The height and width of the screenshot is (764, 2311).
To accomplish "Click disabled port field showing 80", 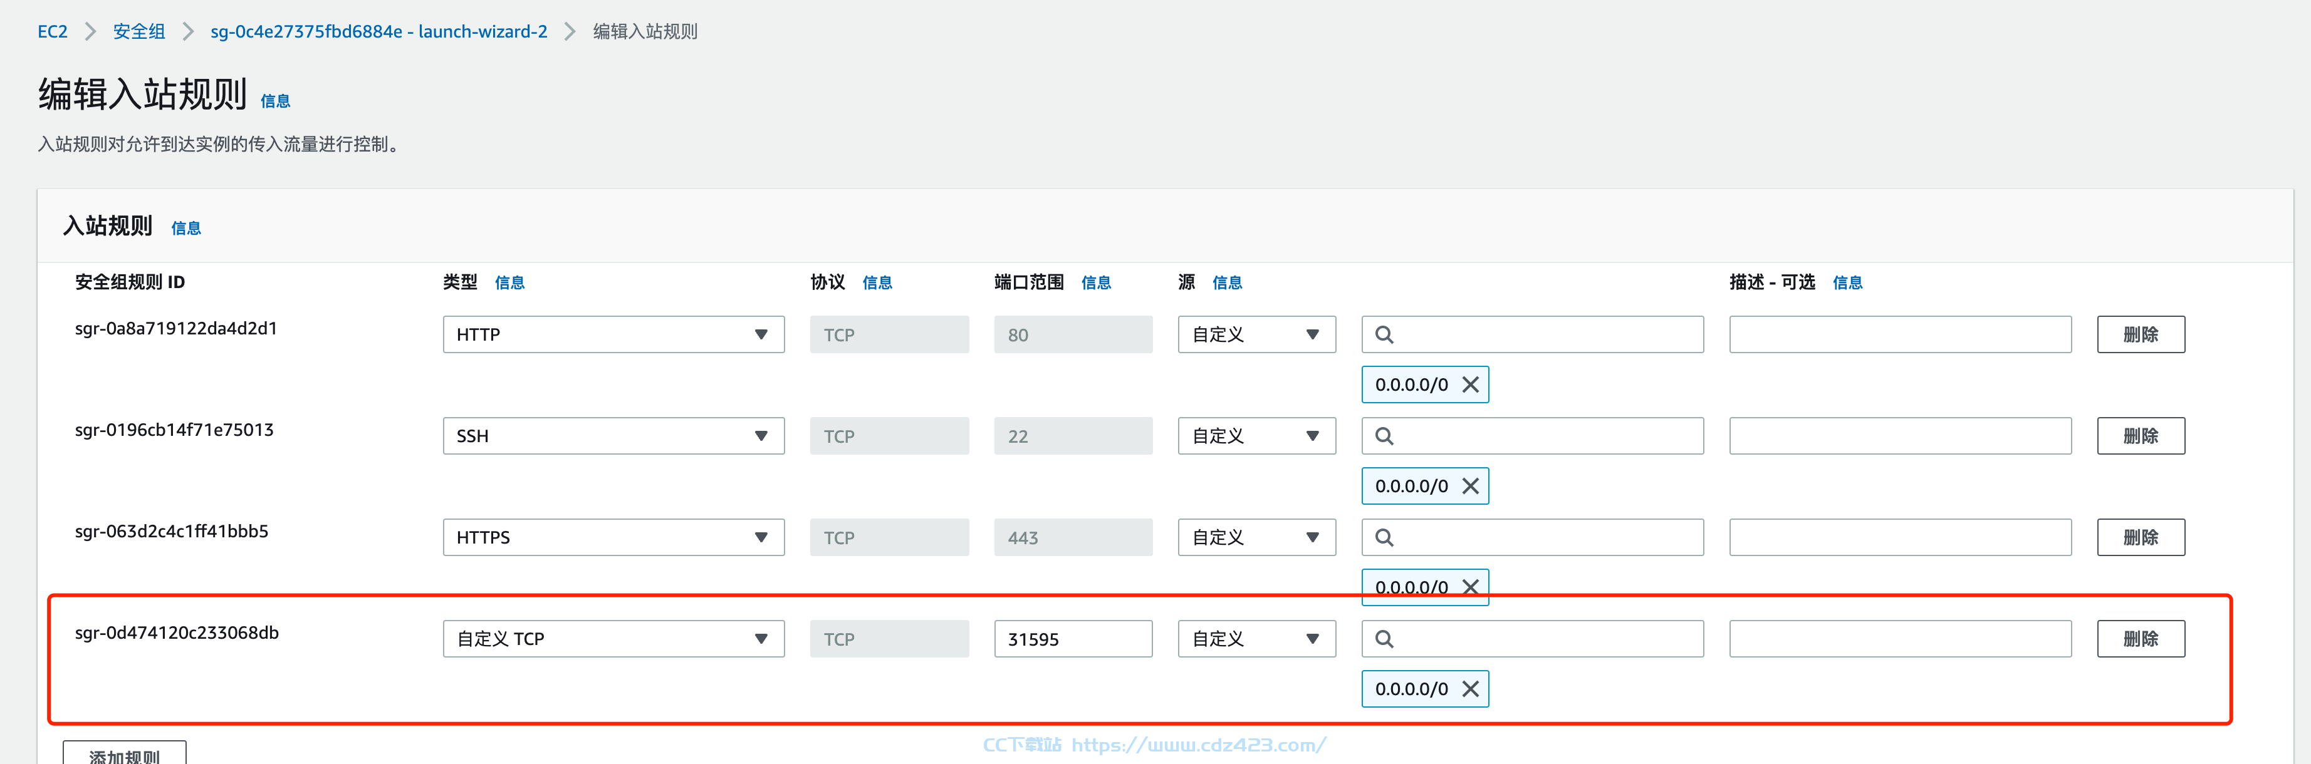I will (x=1073, y=334).
